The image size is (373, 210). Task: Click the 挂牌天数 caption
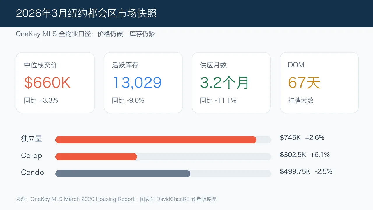(x=301, y=100)
